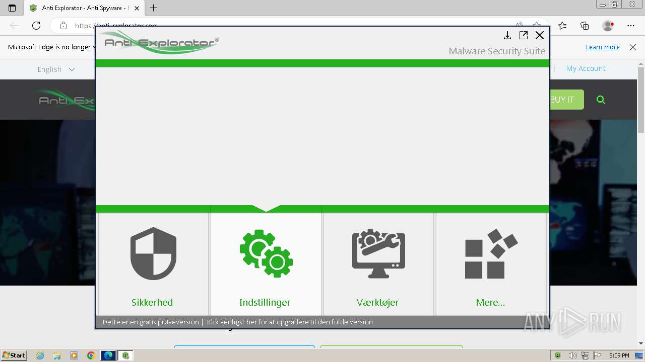Close the Anti Explorator window with X

click(540, 35)
